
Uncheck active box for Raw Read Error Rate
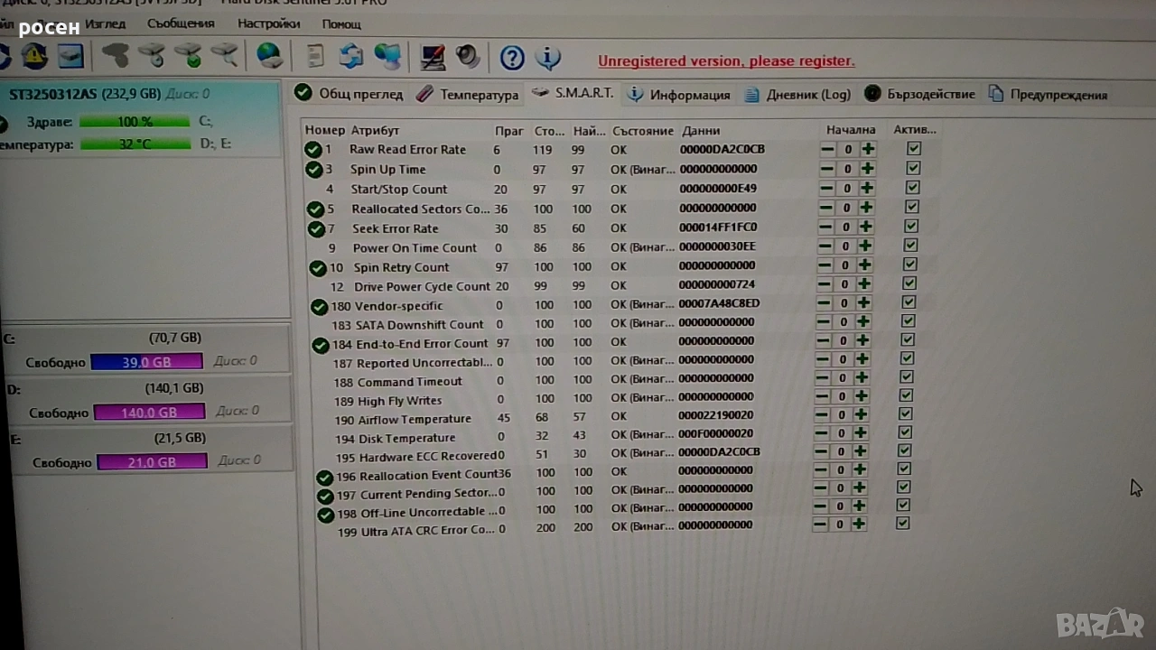click(x=914, y=148)
